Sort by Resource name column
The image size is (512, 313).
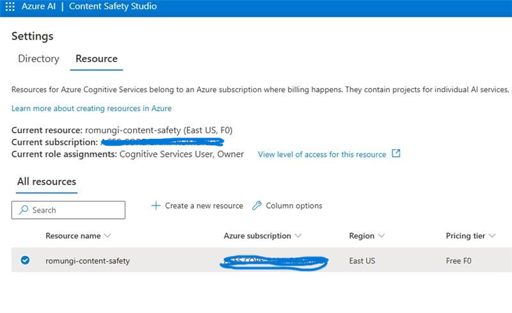(73, 236)
